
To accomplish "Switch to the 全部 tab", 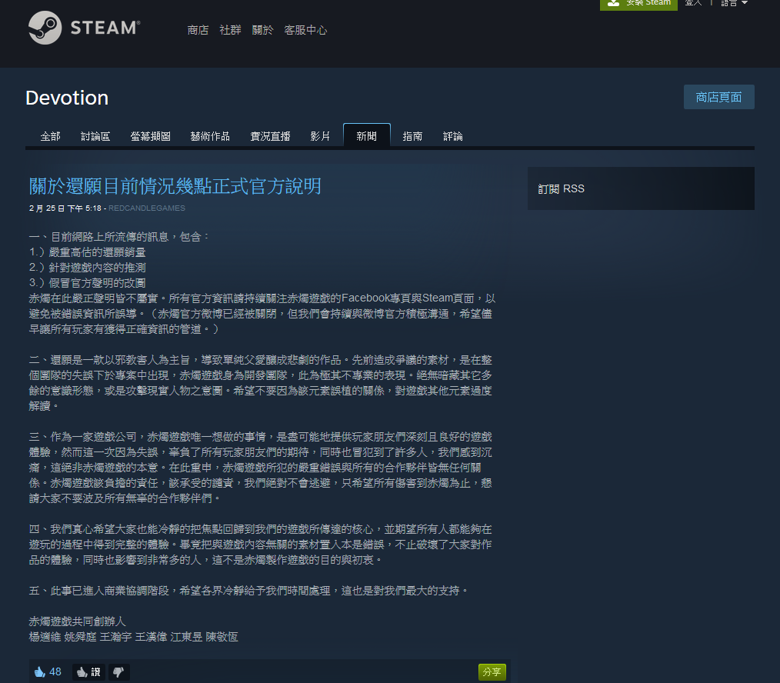I will click(50, 136).
